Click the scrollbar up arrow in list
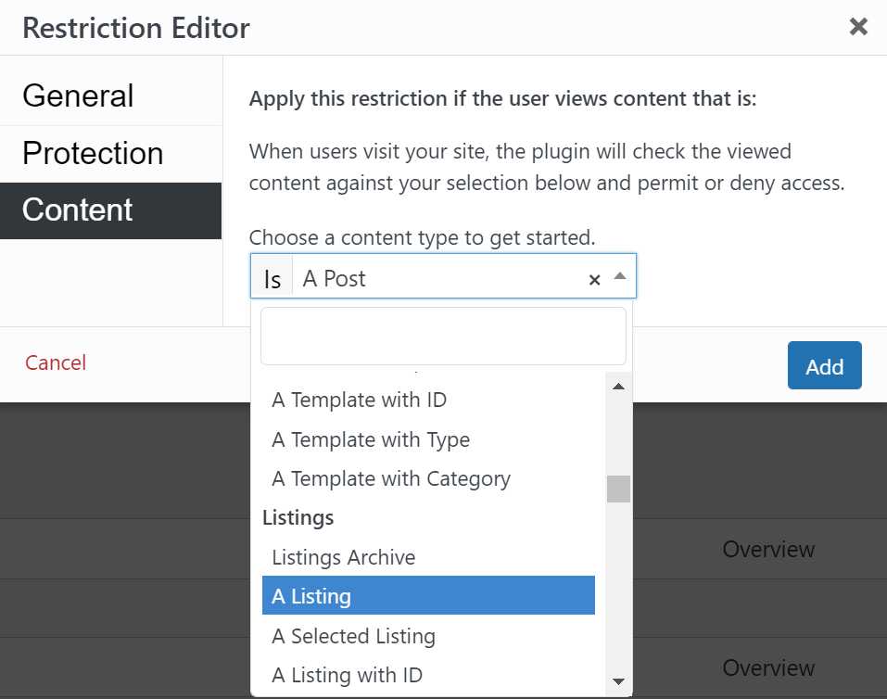This screenshot has width=887, height=699. [618, 387]
